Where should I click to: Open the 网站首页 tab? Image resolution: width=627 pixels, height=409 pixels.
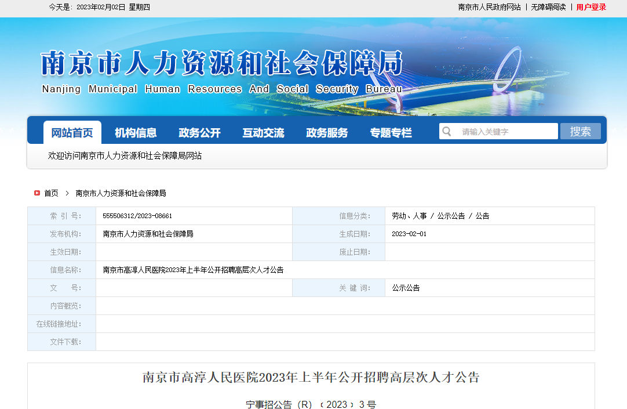pyautogui.click(x=72, y=133)
